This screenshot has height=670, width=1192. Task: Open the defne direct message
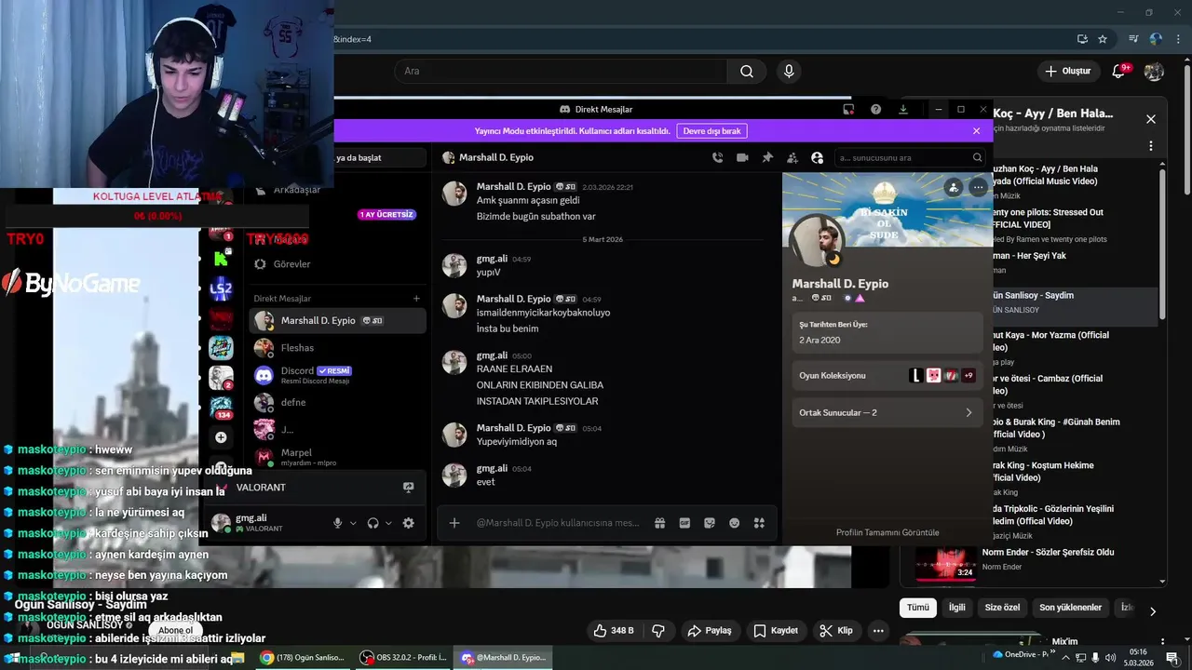(337, 402)
